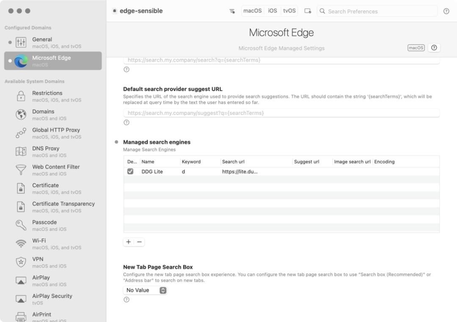Click the device/display icon beside tvOS

[x=308, y=11]
